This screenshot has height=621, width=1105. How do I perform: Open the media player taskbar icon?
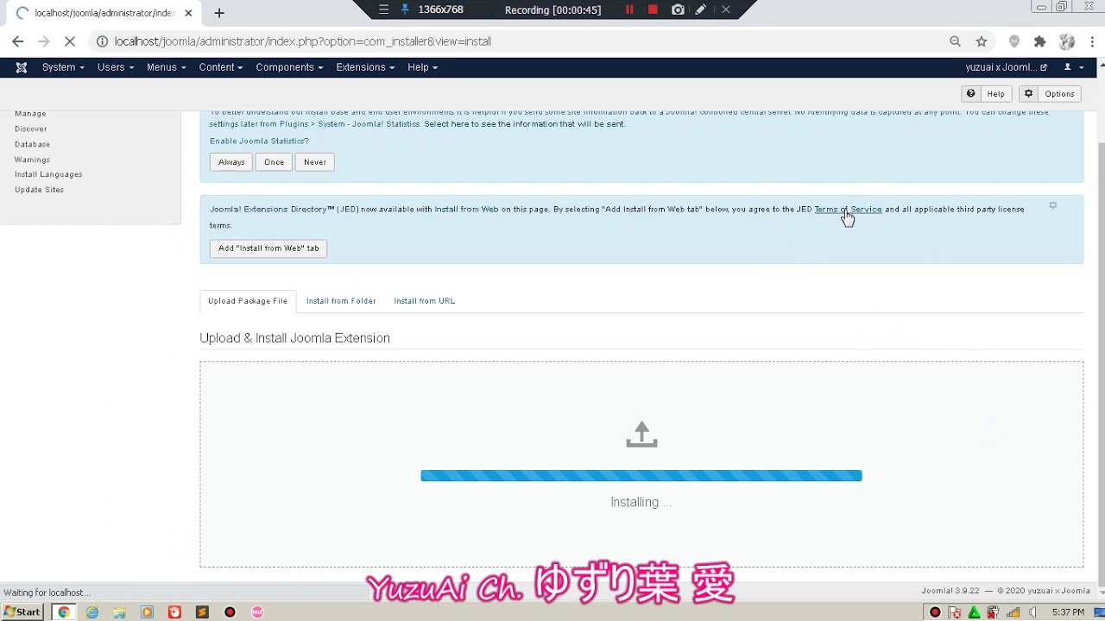147,612
